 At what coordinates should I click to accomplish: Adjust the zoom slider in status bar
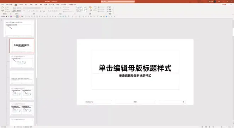tap(222, 127)
